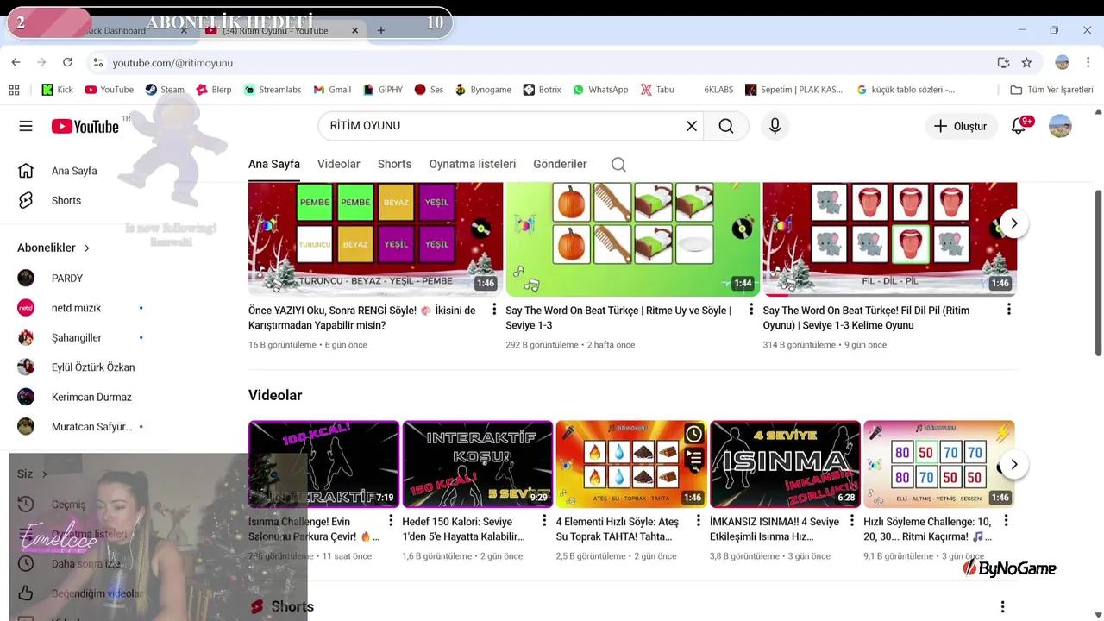Switch to the Oynatma listeleri tab
This screenshot has height=621, width=1104.
coord(473,164)
